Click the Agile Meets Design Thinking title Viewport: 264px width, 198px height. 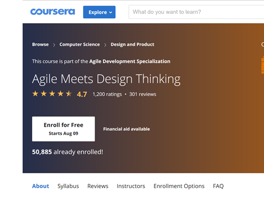[106, 79]
